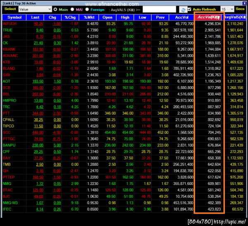Click KBANK %Mkt value 3.4450
248x226 pixels.
(93, 49)
